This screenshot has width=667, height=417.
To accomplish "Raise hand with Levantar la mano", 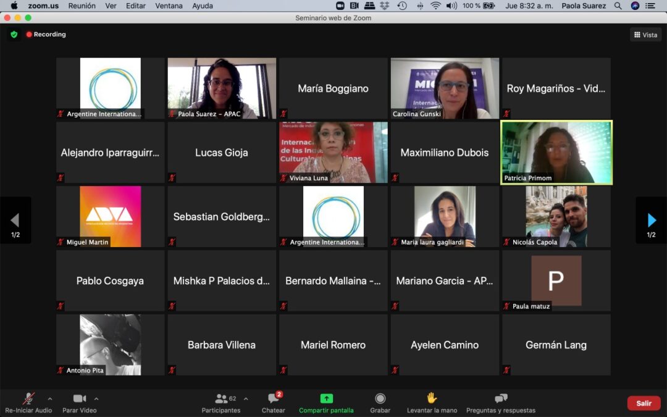I will pos(432,403).
